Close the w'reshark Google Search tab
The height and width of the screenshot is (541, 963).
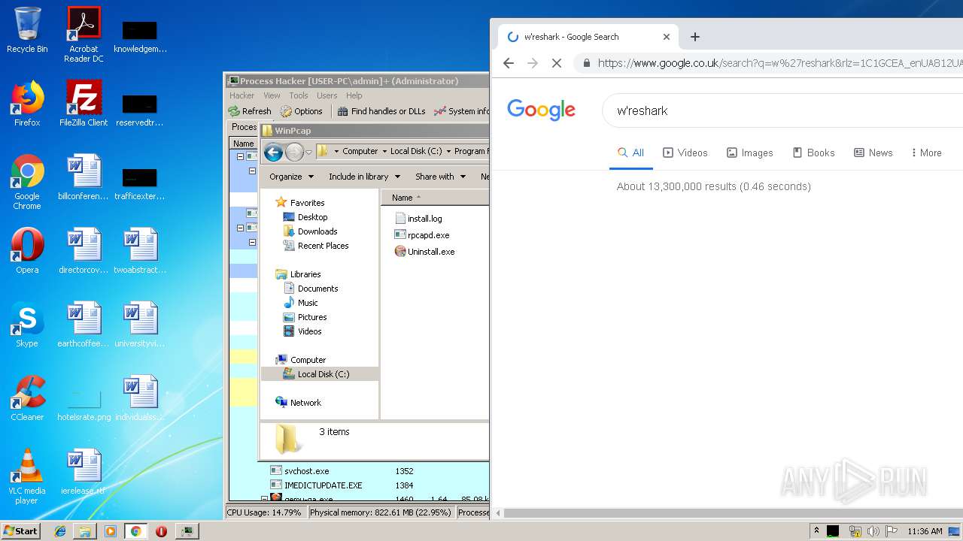666,37
